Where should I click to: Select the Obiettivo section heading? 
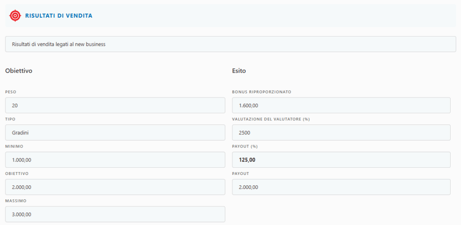(x=18, y=71)
